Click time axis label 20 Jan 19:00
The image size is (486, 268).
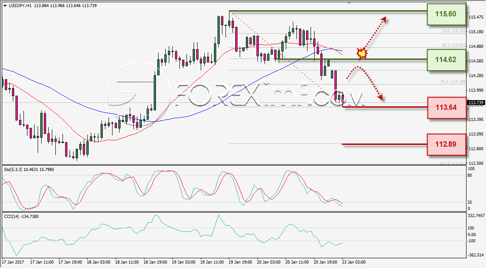(x=326, y=262)
